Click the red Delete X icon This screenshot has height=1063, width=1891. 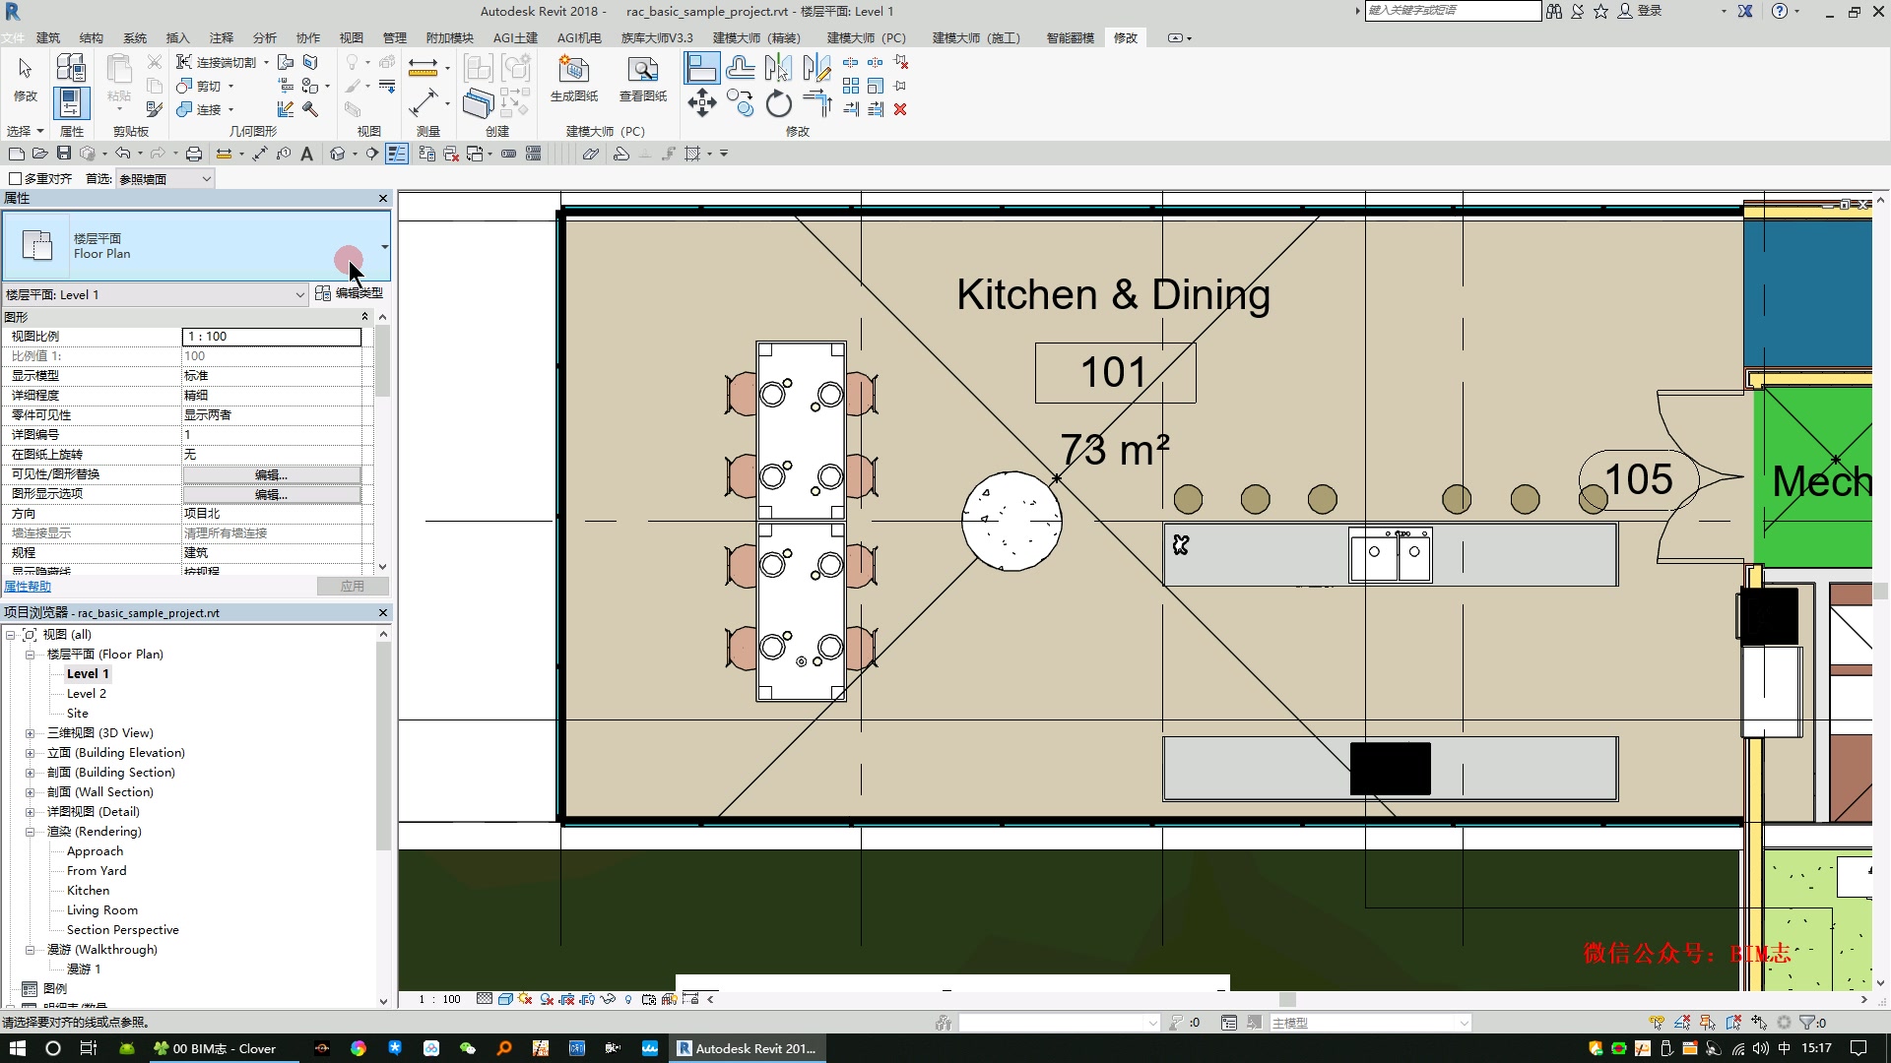900,109
